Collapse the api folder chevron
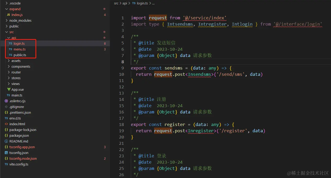This screenshot has height=178, width=331. pyautogui.click(x=9, y=38)
